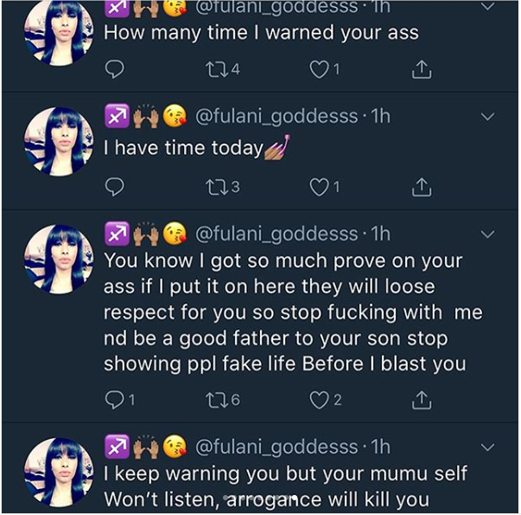The height and width of the screenshot is (515, 521).
Task: Reply to the "so much prove" tweet
Action: [115, 398]
